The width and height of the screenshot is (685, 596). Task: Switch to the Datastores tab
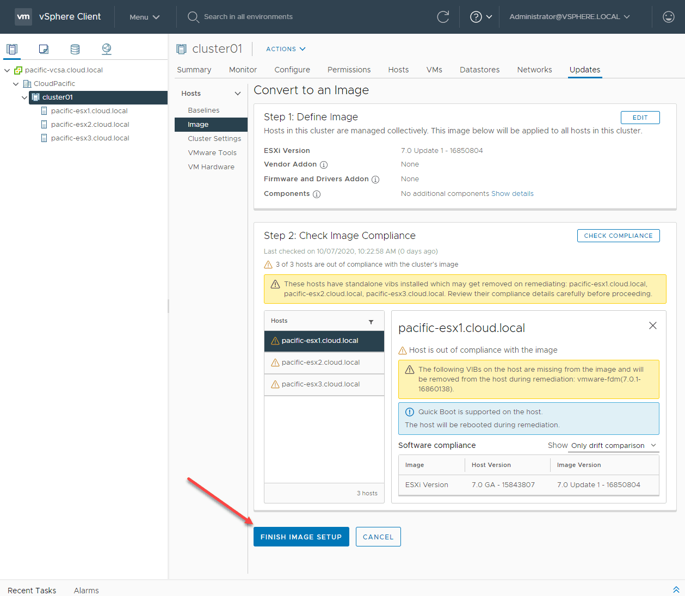[479, 70]
